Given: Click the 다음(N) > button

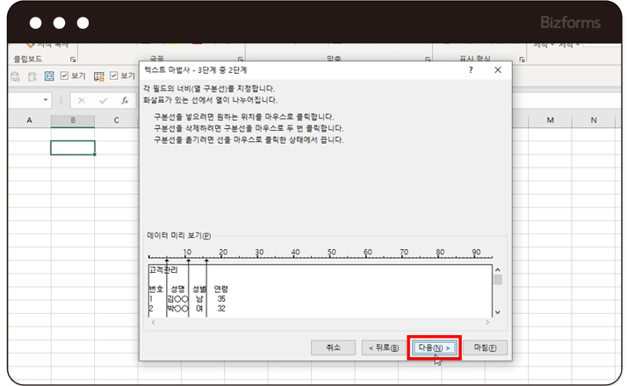Looking at the screenshot, I should (435, 347).
